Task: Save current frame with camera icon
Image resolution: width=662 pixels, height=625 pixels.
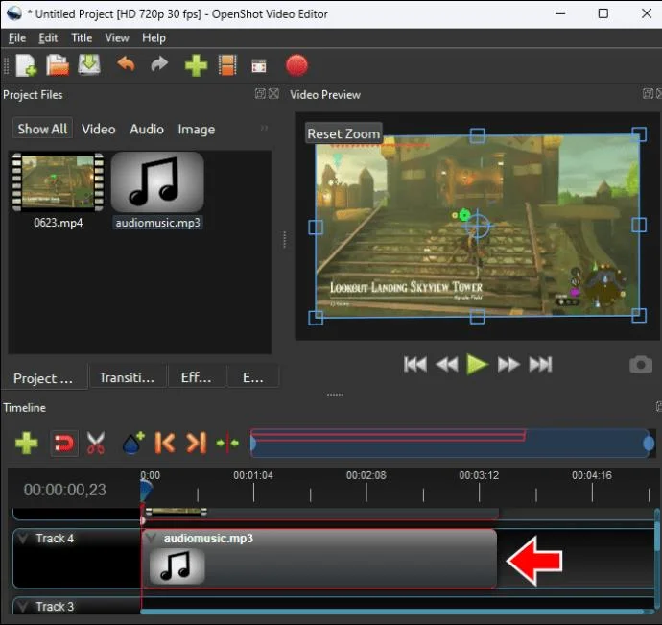Action: [x=641, y=364]
